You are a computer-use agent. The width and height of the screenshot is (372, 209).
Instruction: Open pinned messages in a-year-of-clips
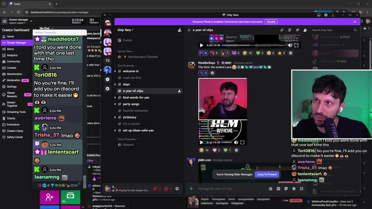(297, 30)
